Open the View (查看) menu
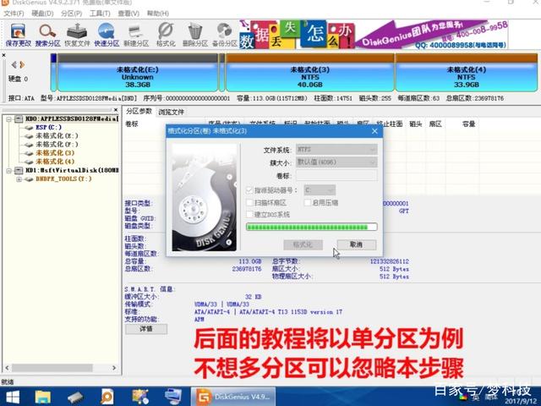 coord(128,14)
